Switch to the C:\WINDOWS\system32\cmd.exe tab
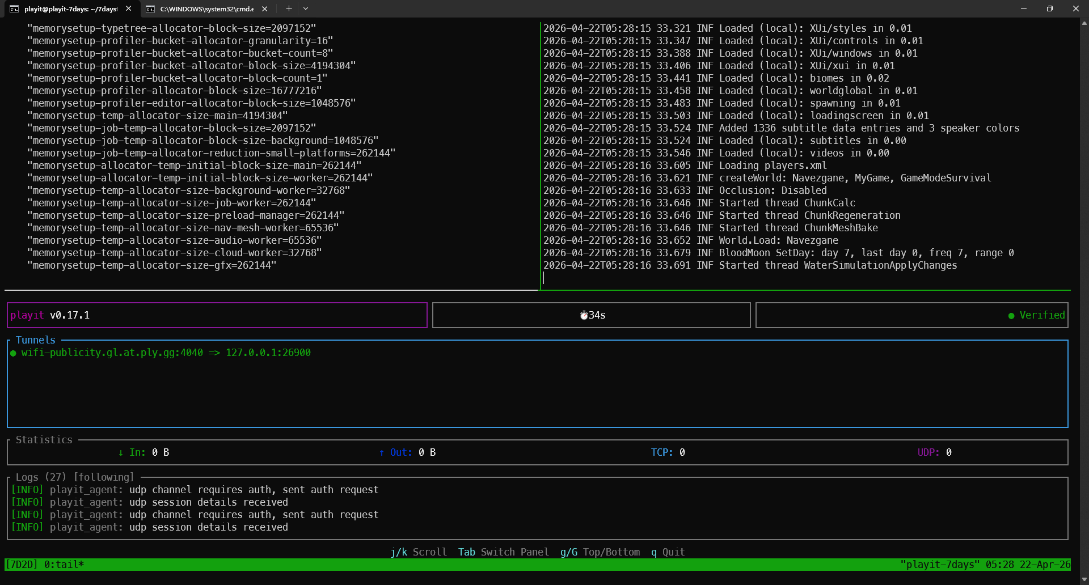The width and height of the screenshot is (1089, 585). (206, 9)
